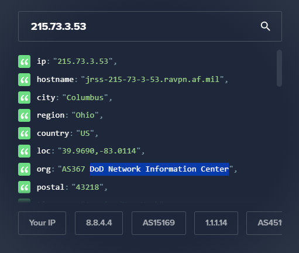The width and height of the screenshot is (299, 253).
Task: Click the results panel vertical scrollbar
Action: [279, 68]
